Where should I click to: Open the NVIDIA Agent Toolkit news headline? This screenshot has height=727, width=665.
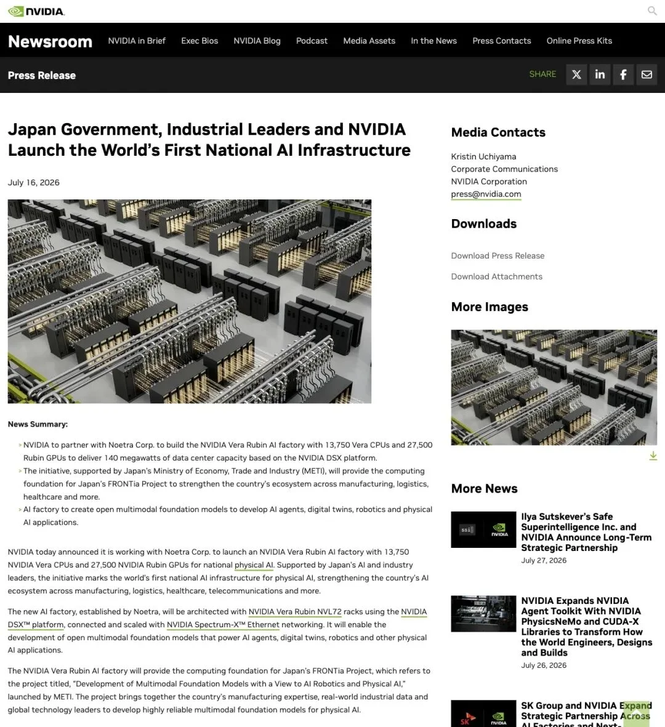pos(587,627)
